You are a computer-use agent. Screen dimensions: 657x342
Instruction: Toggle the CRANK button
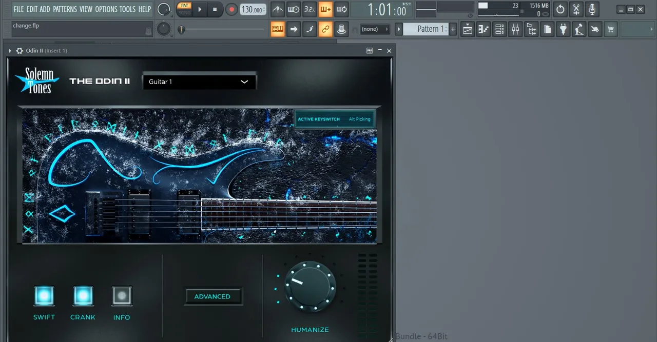click(x=83, y=296)
